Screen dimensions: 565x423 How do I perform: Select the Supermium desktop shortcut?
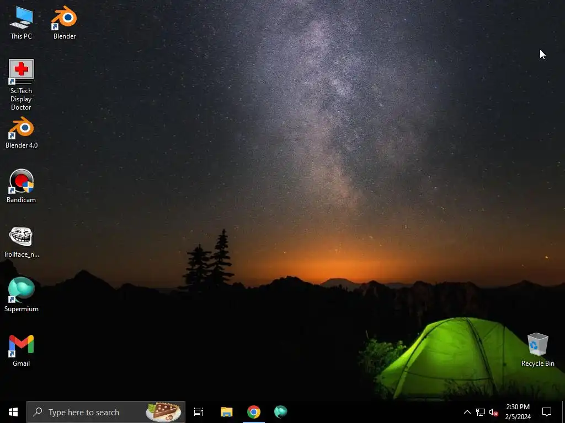(22, 295)
